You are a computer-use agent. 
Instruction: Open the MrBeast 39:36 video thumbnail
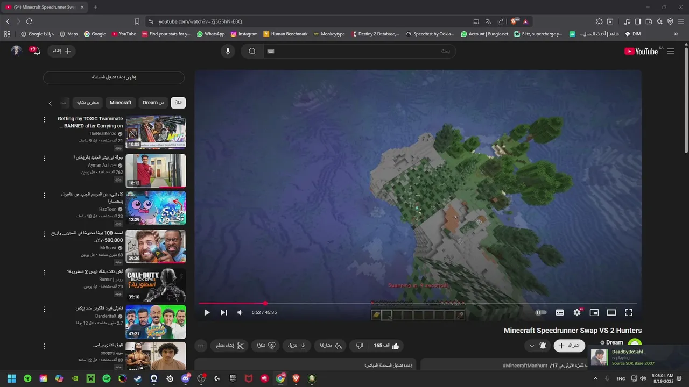click(156, 246)
